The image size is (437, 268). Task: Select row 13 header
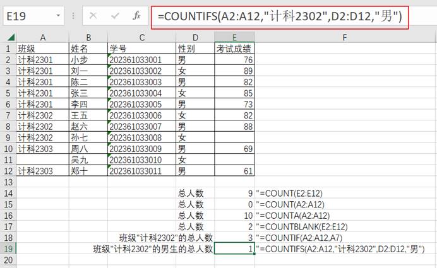[x=8, y=182]
